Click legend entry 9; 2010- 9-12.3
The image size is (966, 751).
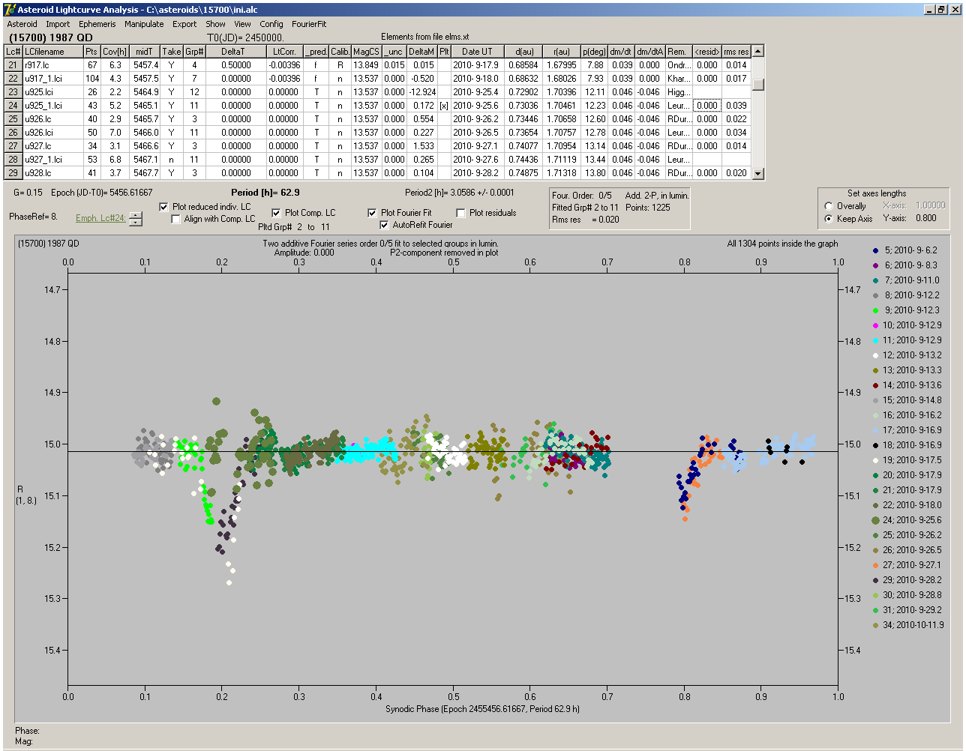tap(904, 310)
